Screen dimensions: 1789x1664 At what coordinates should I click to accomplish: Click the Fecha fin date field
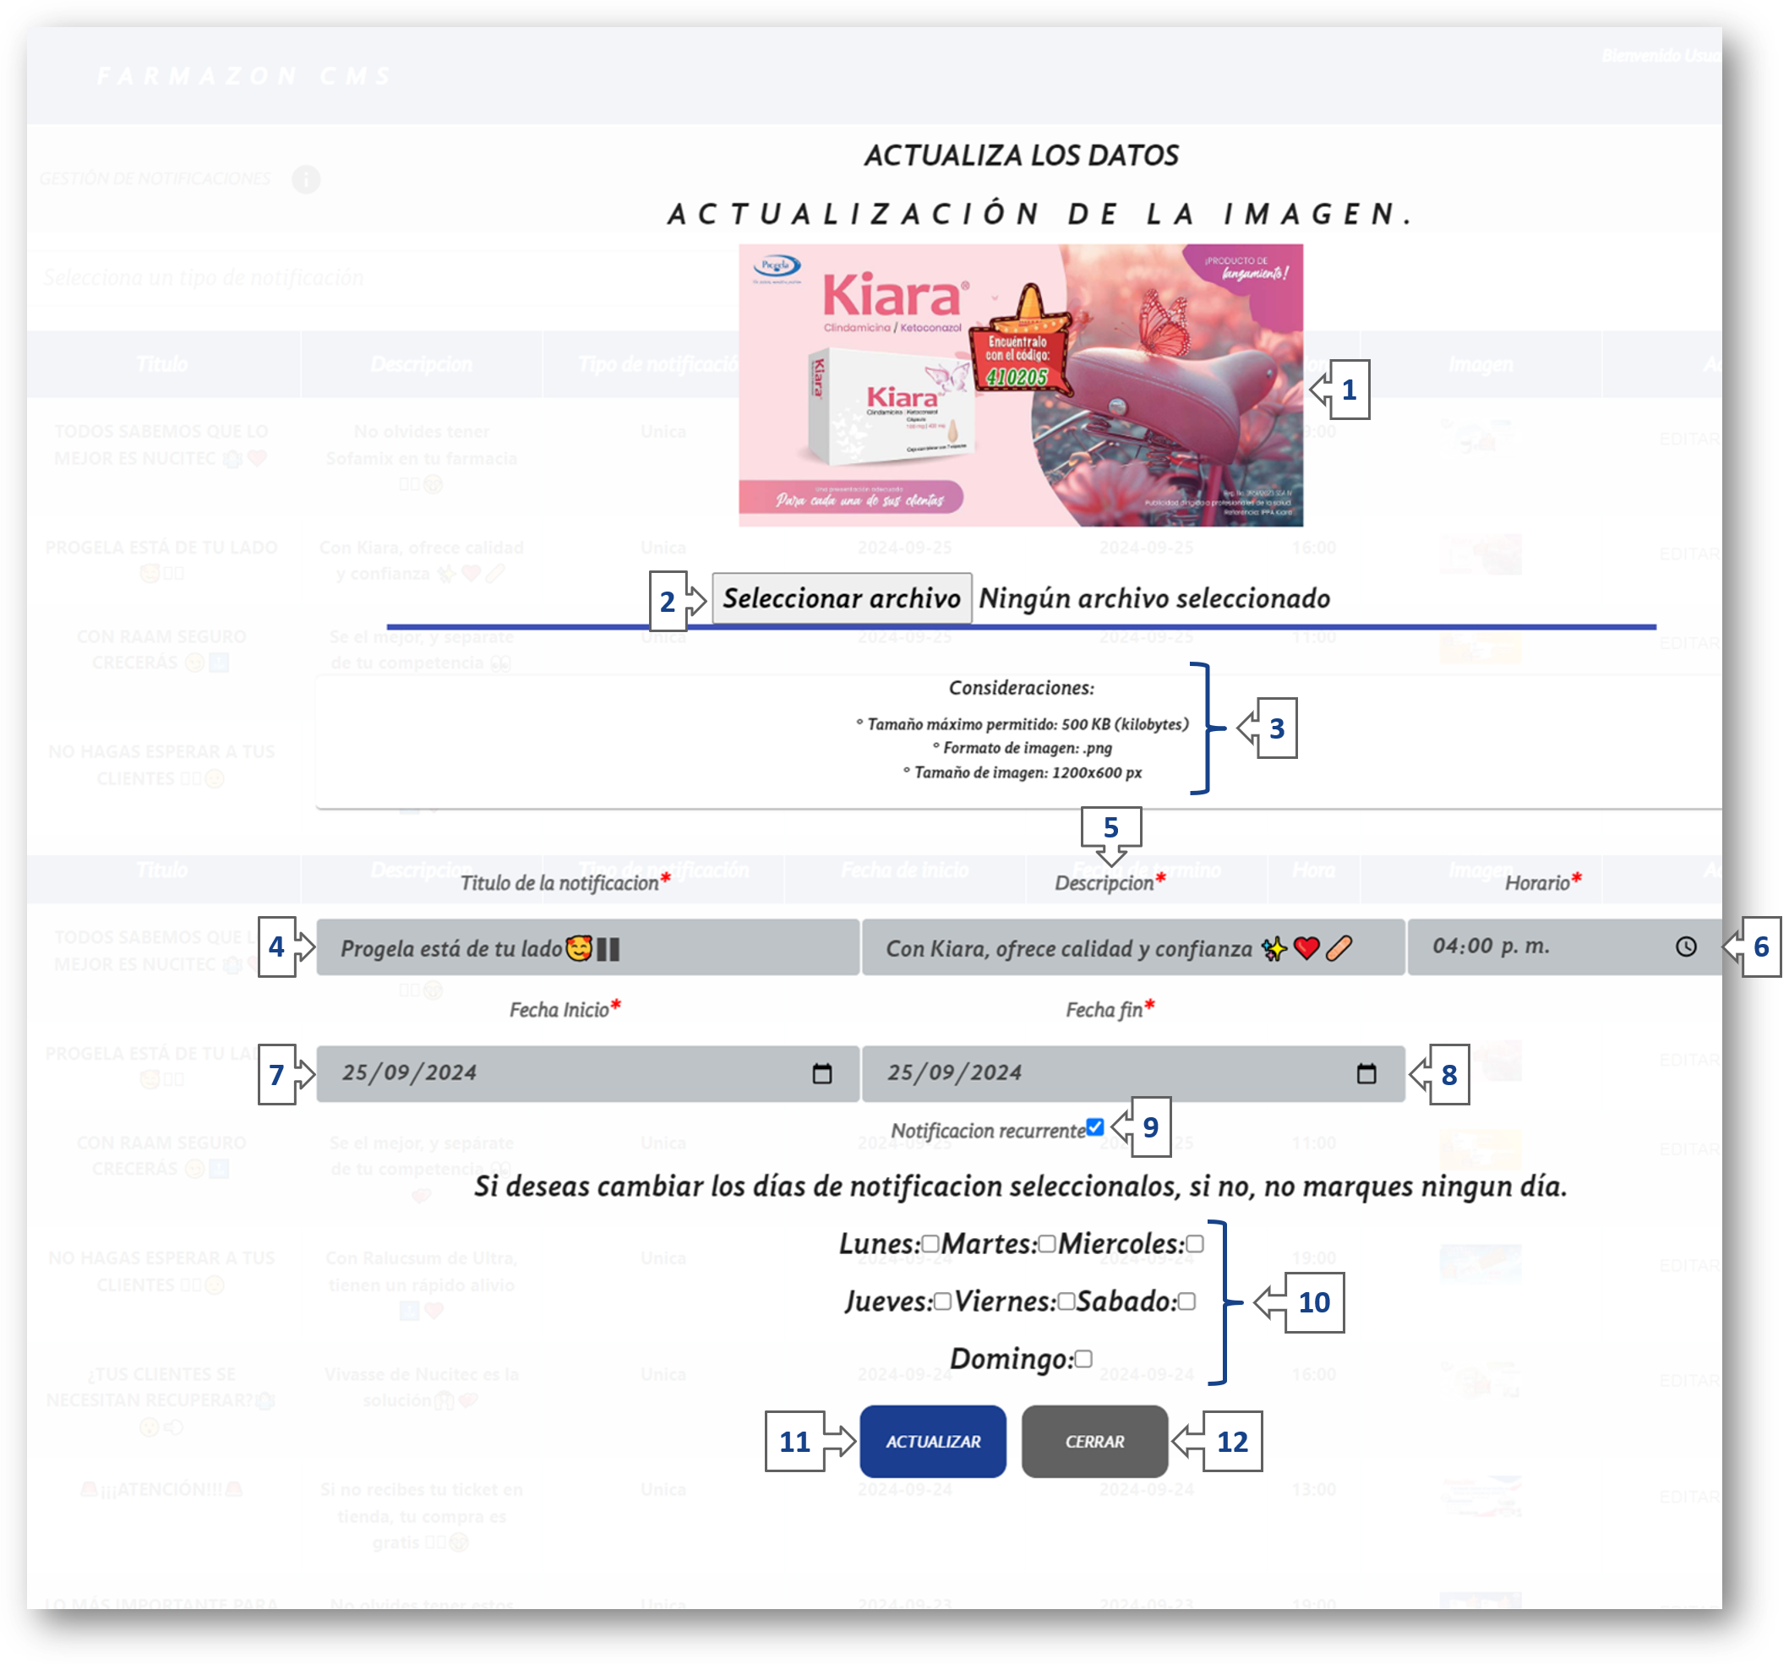pos(1133,1073)
